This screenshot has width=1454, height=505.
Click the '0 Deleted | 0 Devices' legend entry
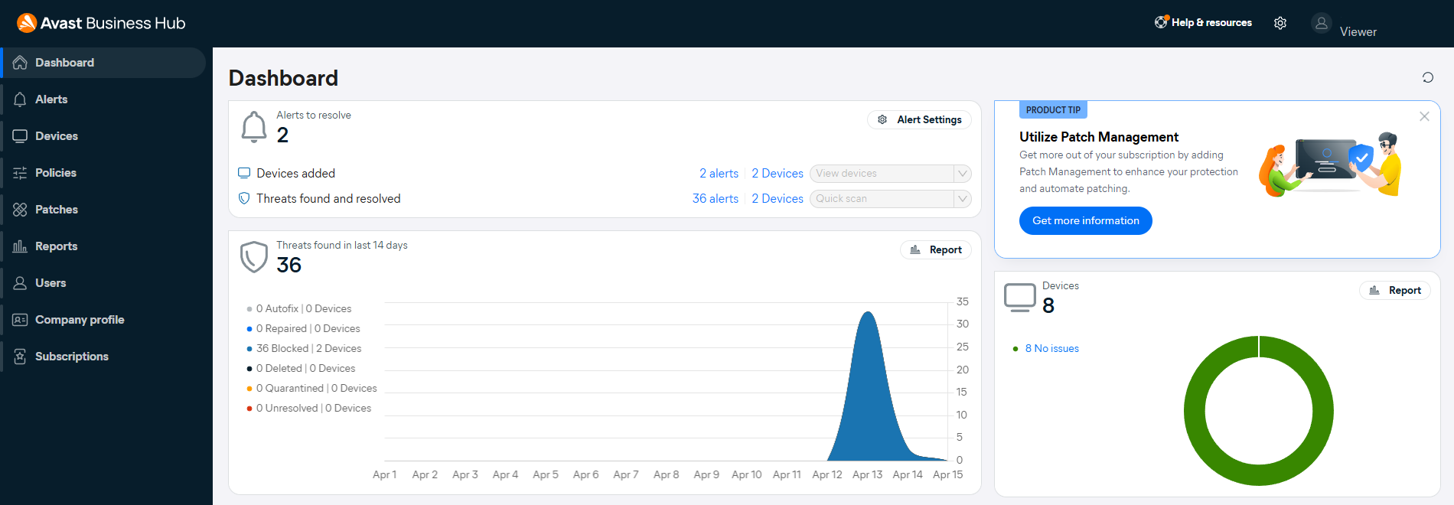tap(301, 368)
